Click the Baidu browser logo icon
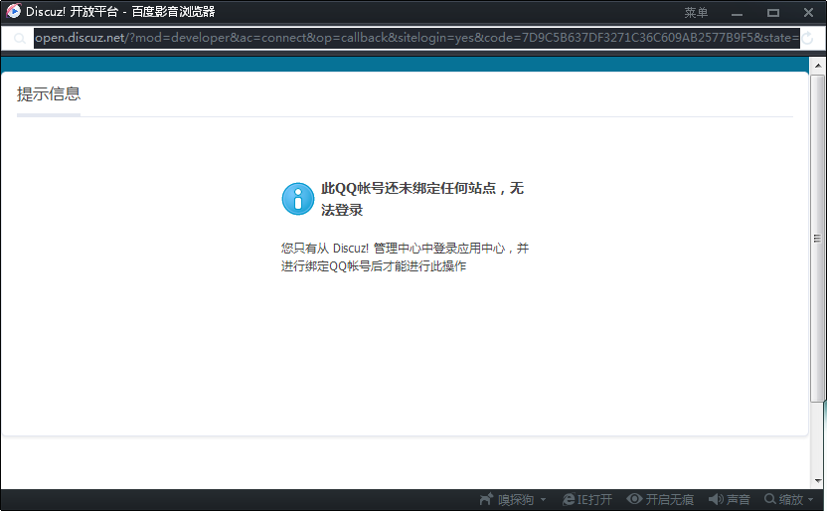The width and height of the screenshot is (827, 511). click(x=13, y=11)
